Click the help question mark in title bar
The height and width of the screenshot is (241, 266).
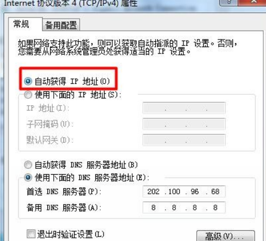pyautogui.click(x=229, y=2)
